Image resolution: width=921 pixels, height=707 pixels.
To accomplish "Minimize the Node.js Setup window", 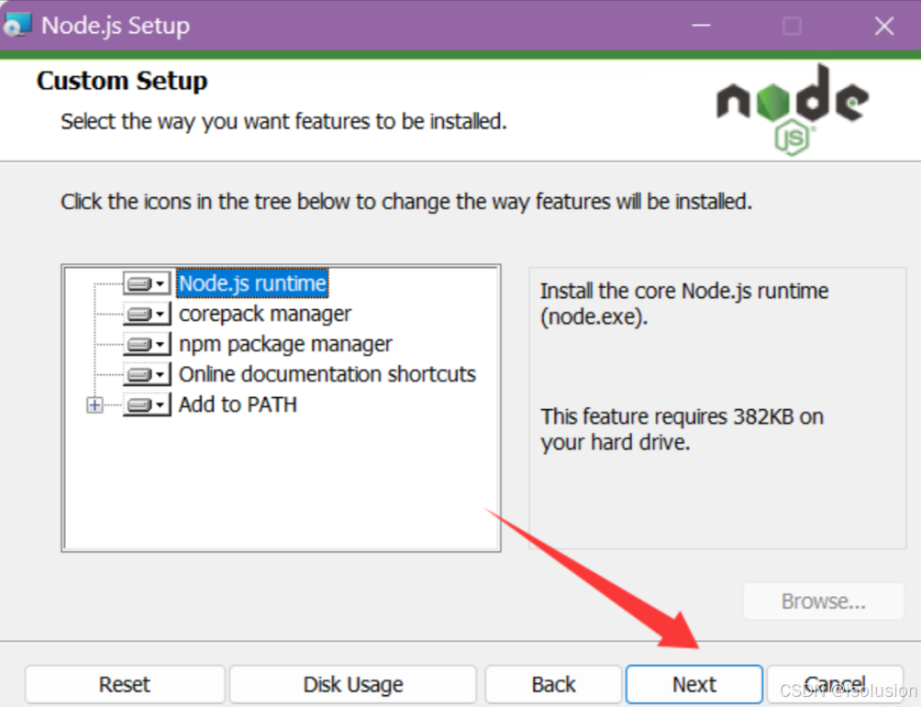I will point(701,26).
